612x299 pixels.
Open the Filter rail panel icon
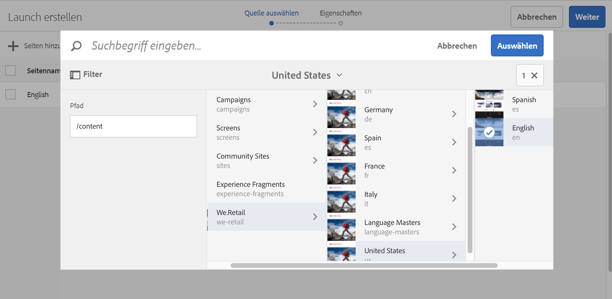click(75, 75)
